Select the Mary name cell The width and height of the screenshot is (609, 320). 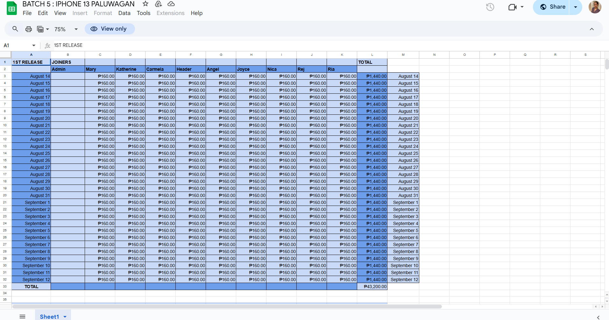click(x=100, y=69)
